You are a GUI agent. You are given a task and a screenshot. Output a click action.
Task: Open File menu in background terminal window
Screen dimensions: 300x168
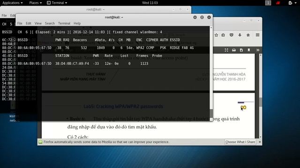coord(4,15)
